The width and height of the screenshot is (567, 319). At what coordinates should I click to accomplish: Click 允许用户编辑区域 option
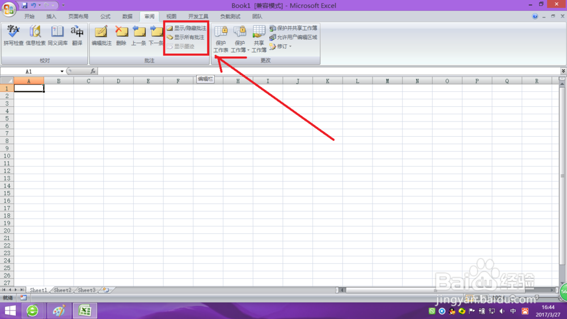click(x=293, y=37)
